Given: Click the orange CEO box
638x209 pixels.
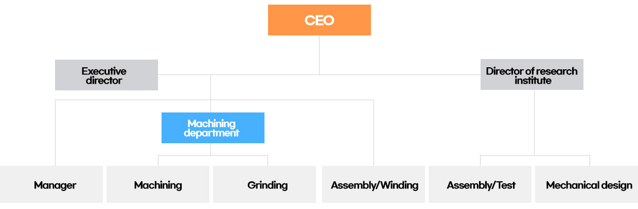Looking at the screenshot, I should [x=319, y=20].
